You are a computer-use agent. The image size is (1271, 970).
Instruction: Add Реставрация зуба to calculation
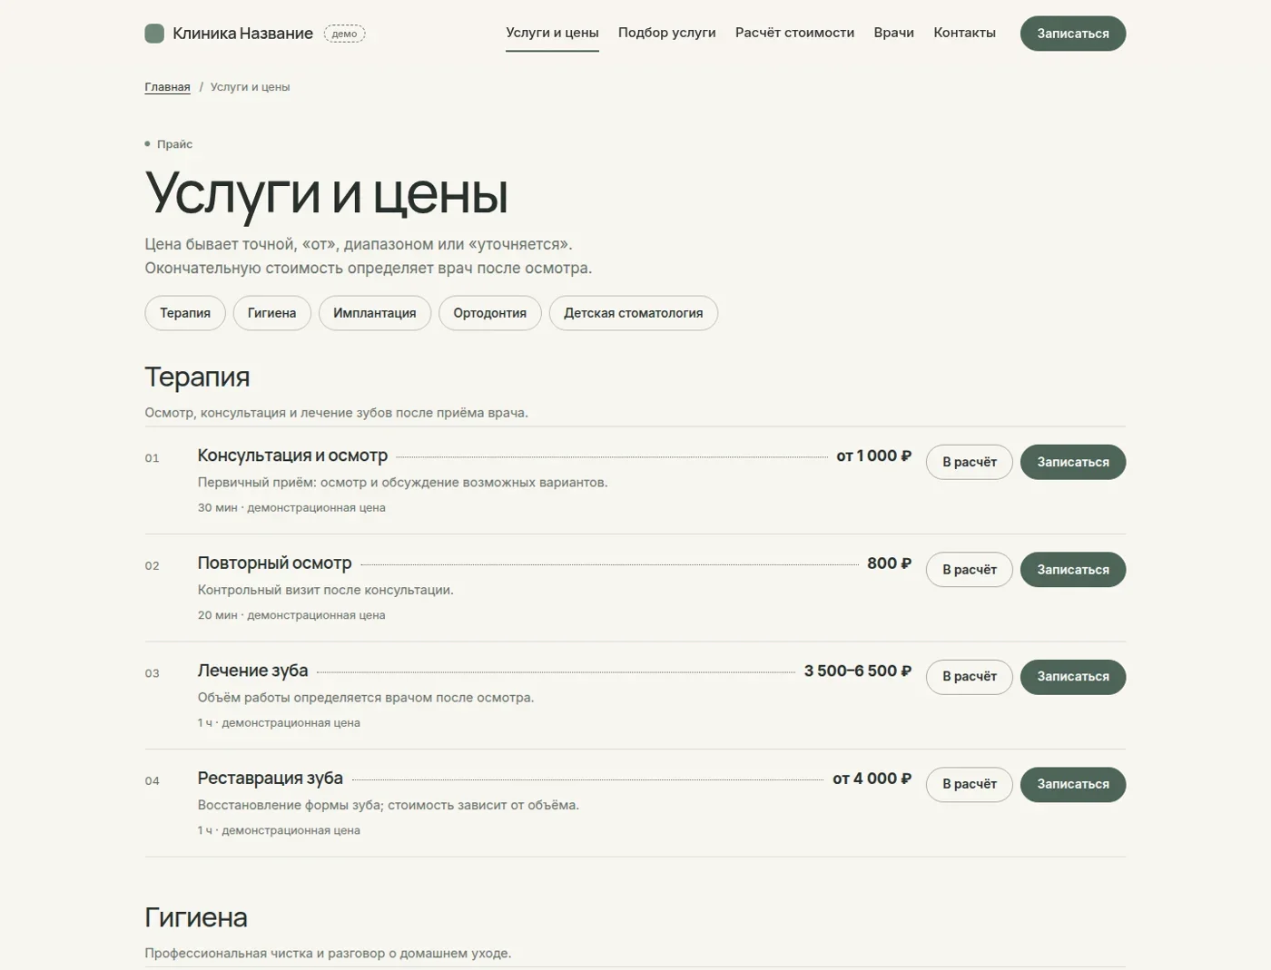point(969,784)
